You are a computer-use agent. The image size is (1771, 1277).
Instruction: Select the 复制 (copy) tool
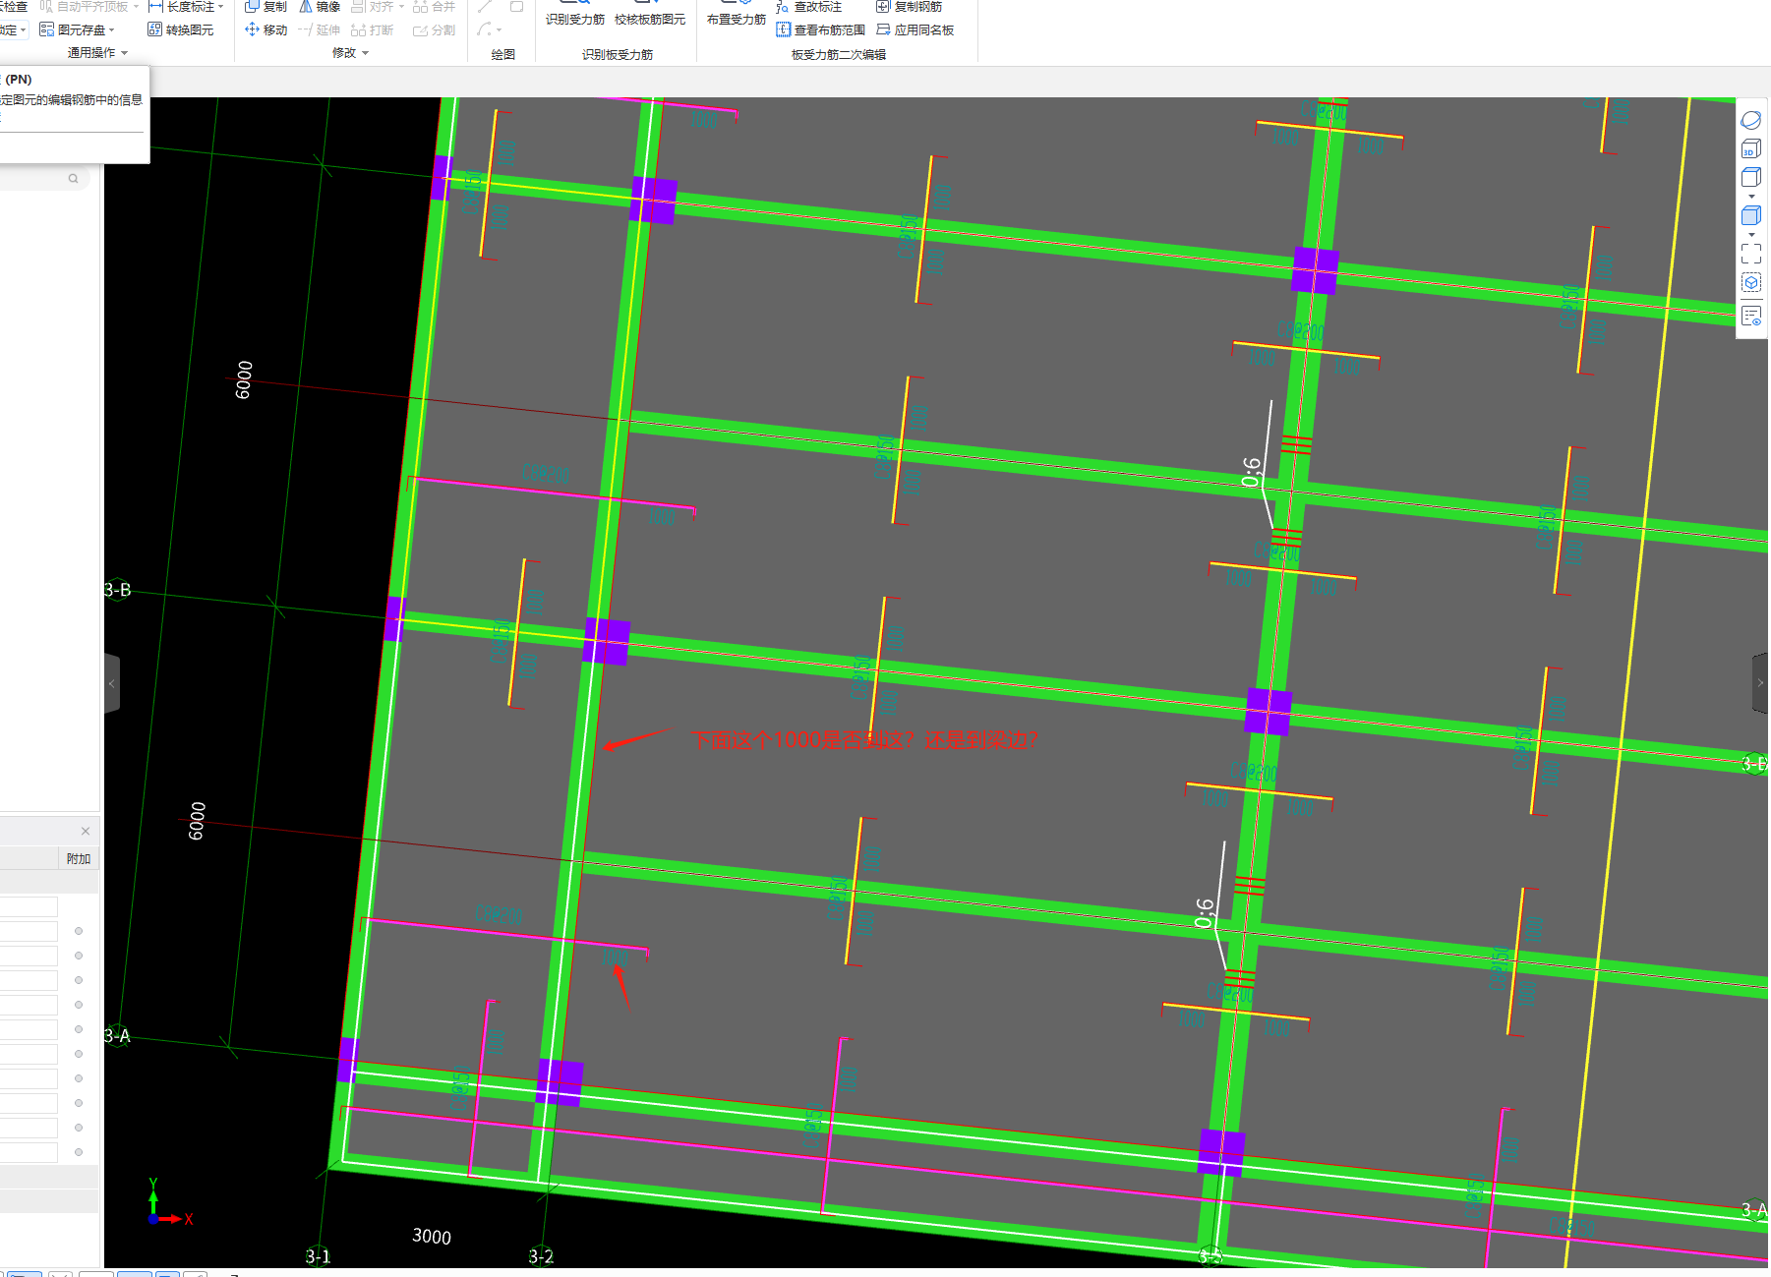pos(266,7)
